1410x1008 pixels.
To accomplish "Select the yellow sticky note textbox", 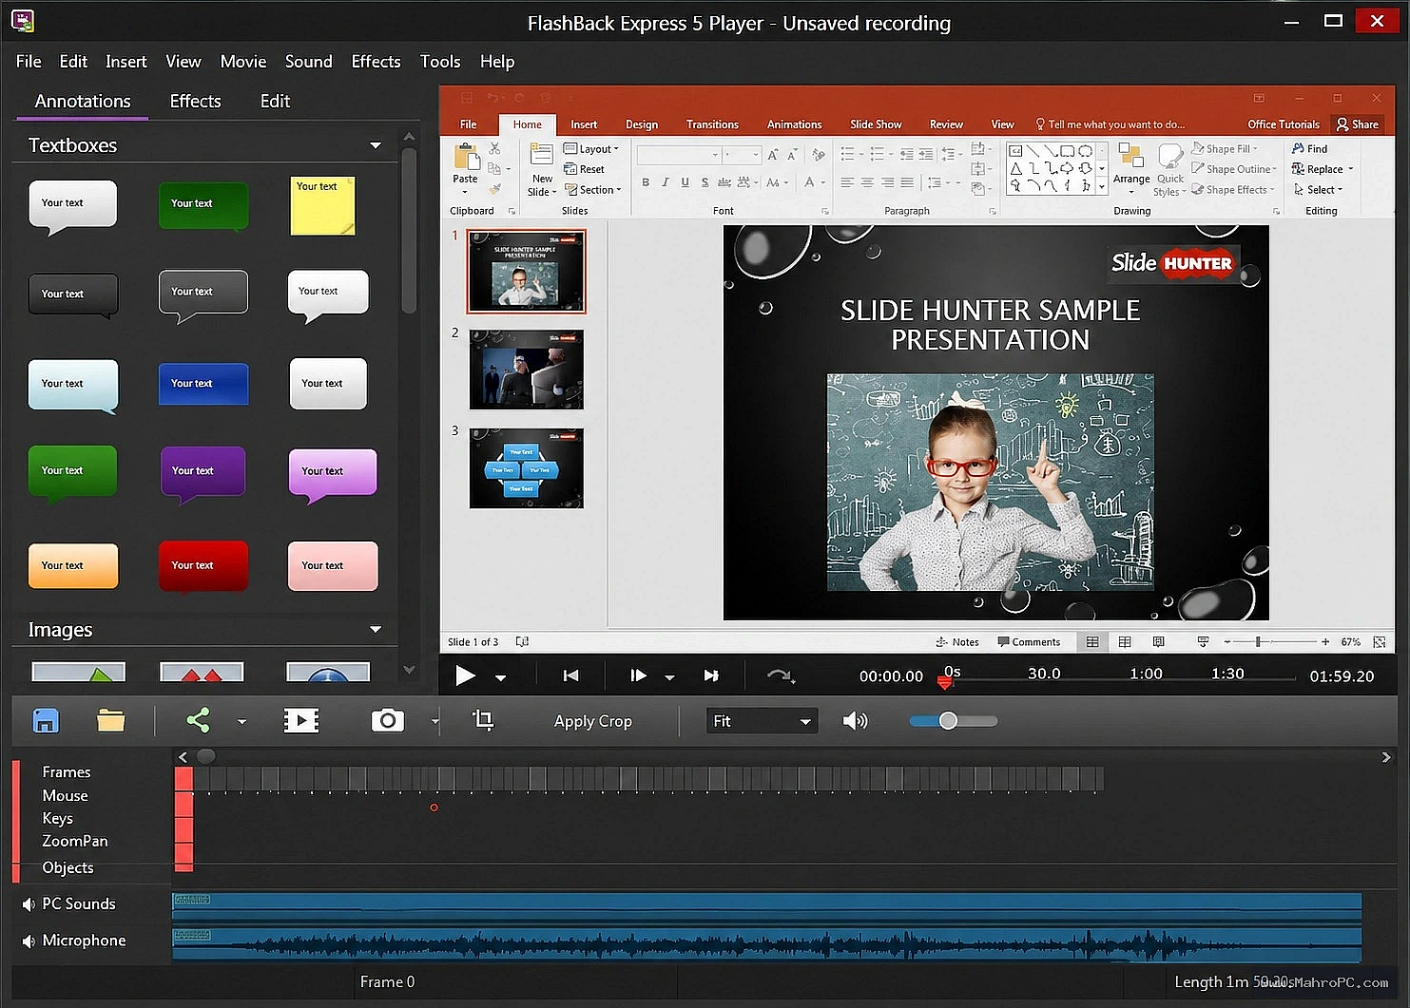I will click(x=323, y=205).
